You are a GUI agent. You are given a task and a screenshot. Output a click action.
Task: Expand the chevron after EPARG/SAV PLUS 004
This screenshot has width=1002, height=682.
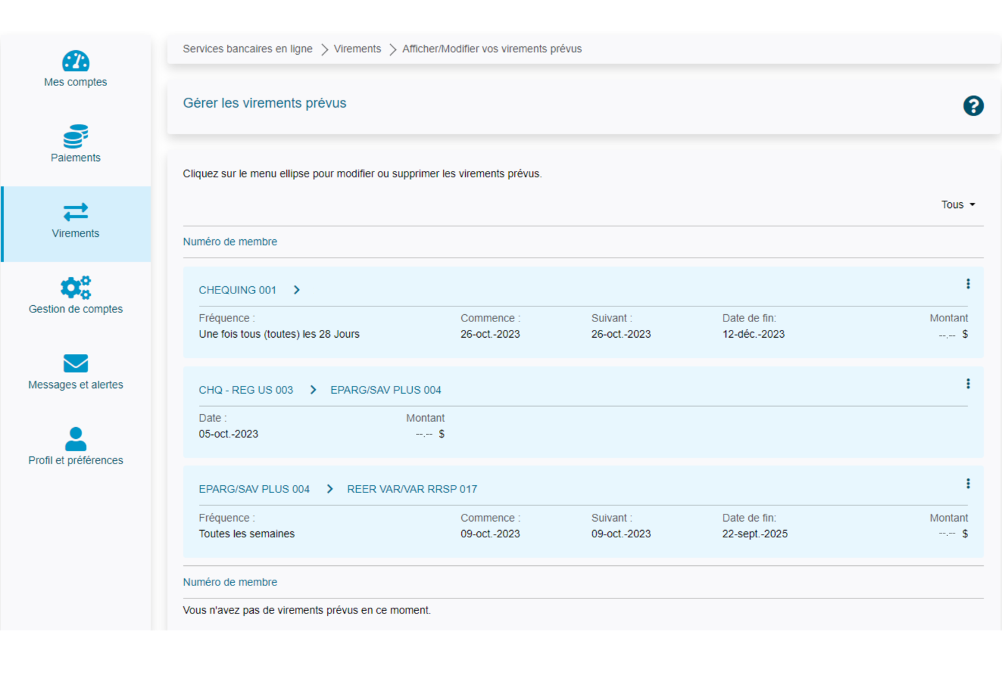[330, 488]
